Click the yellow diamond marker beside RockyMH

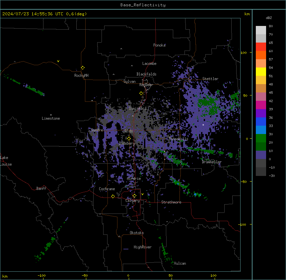pos(83,68)
